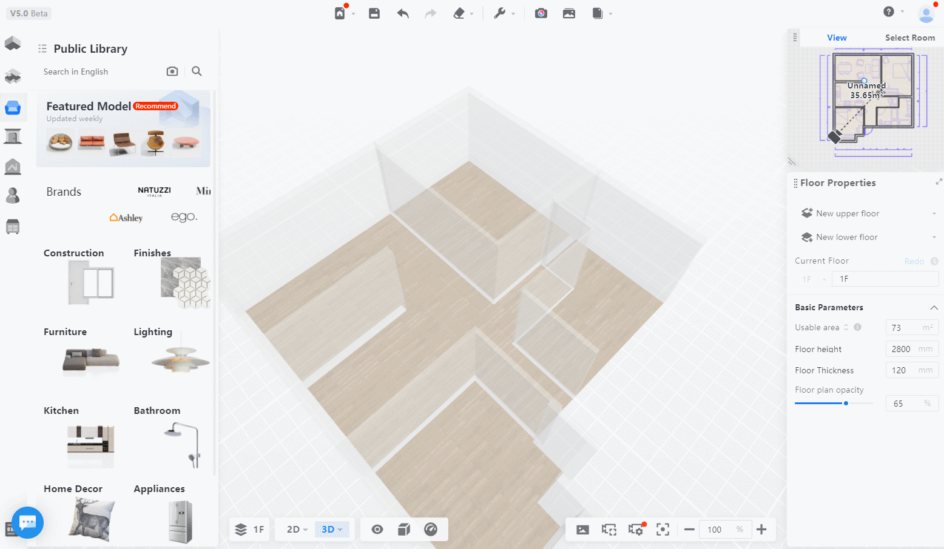
Task: Click the New lower floor button
Action: (846, 237)
